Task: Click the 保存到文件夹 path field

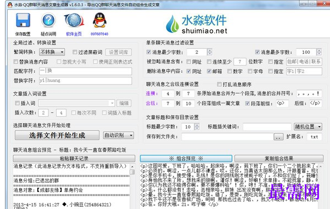Action: pyautogui.click(x=227, y=137)
